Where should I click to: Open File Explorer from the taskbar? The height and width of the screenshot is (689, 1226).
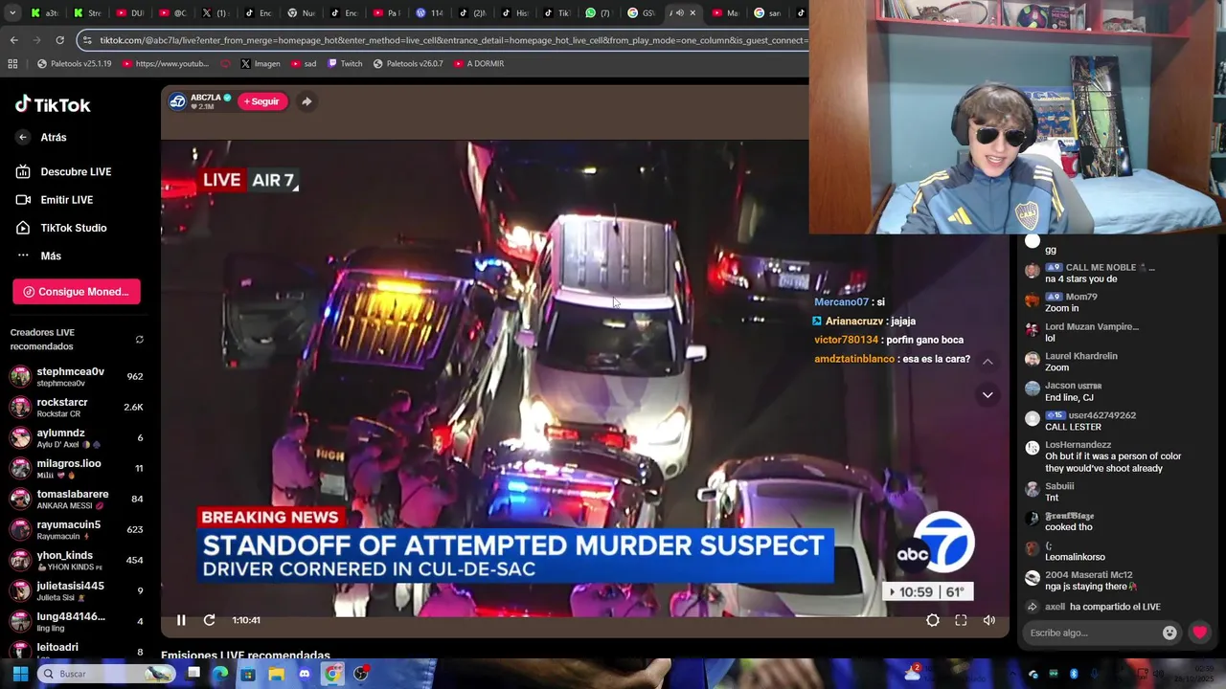click(x=276, y=674)
